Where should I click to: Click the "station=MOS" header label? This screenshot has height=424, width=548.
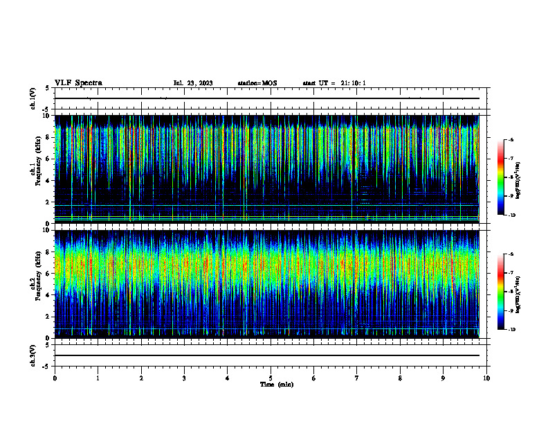tap(257, 83)
